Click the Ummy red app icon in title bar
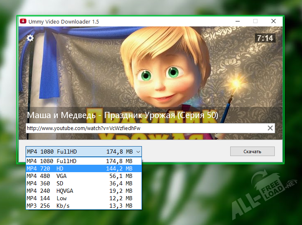Image resolution: width=302 pixels, height=225 pixels. tap(24, 21)
